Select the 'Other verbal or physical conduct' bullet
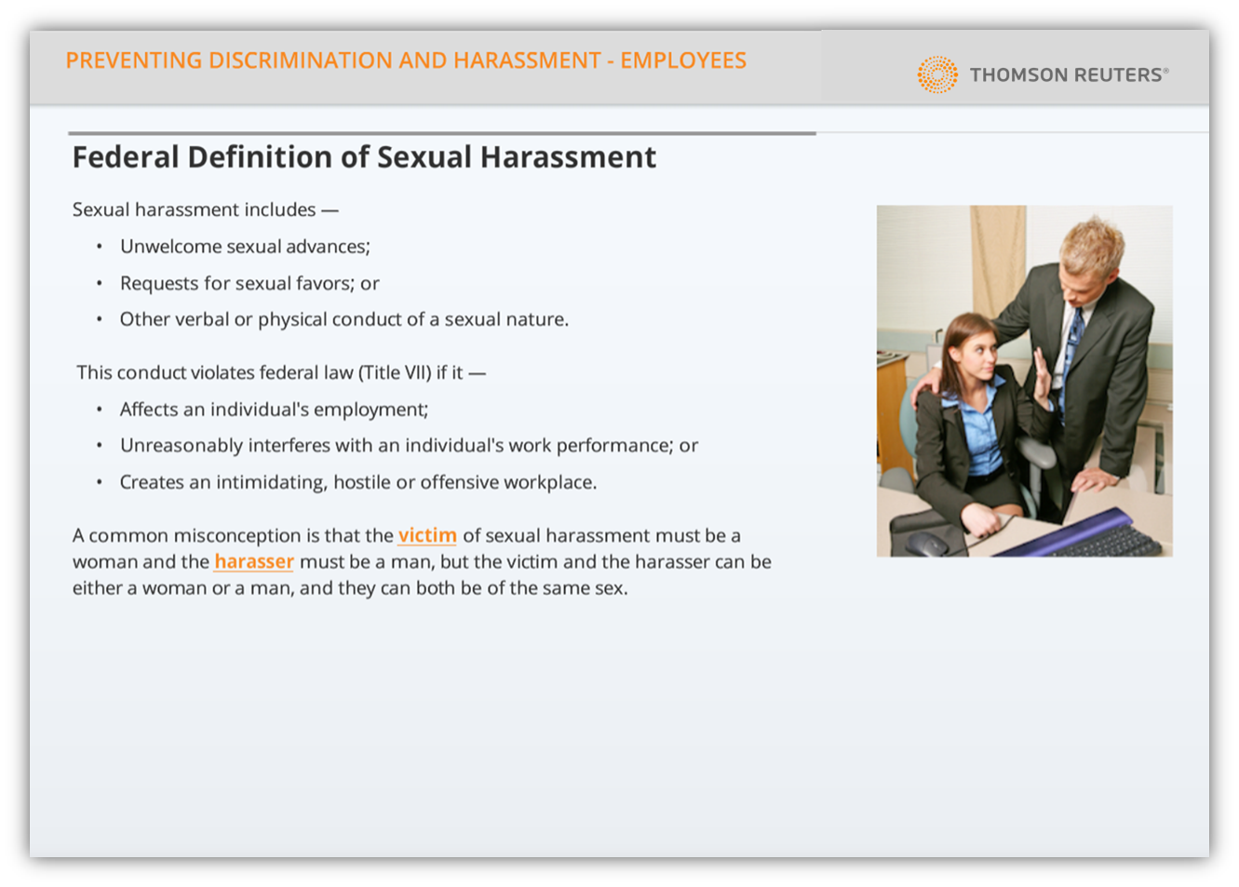1239x887 pixels. coord(343,319)
